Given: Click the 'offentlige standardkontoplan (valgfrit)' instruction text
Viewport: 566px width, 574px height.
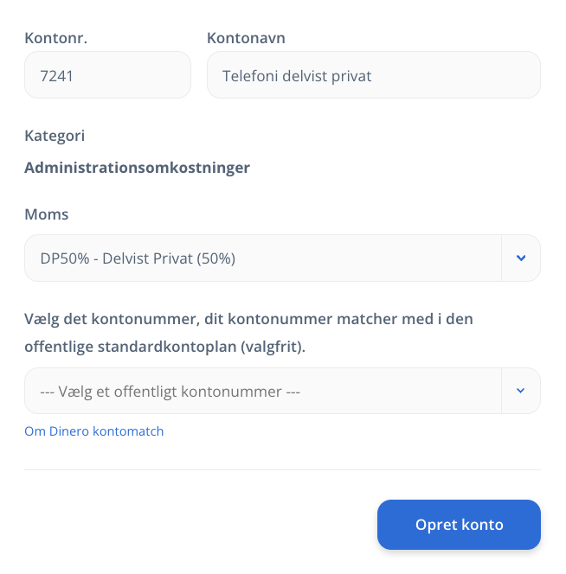Looking at the screenshot, I should pyautogui.click(x=165, y=347).
